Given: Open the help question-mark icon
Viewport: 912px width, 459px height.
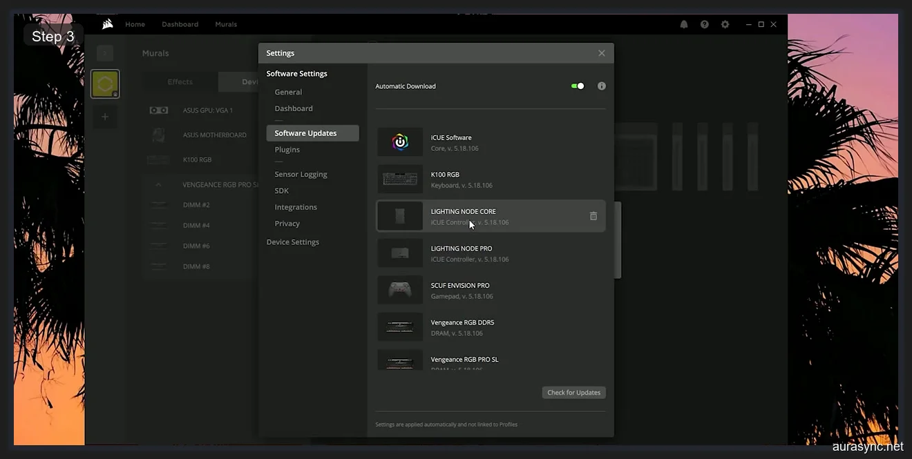Looking at the screenshot, I should 705,24.
